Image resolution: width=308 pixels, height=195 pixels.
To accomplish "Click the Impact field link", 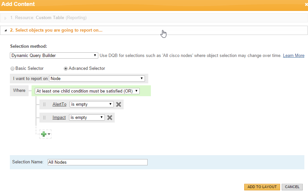I will 59,118.
